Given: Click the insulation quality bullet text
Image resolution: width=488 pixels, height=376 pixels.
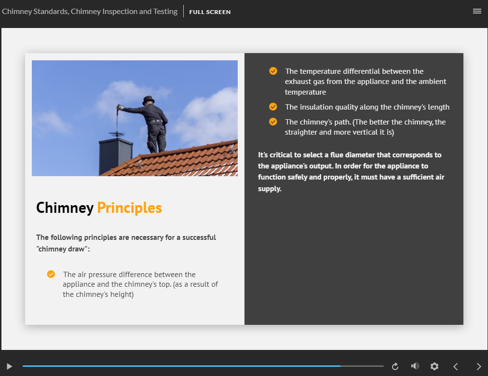Looking at the screenshot, I should click(x=367, y=107).
